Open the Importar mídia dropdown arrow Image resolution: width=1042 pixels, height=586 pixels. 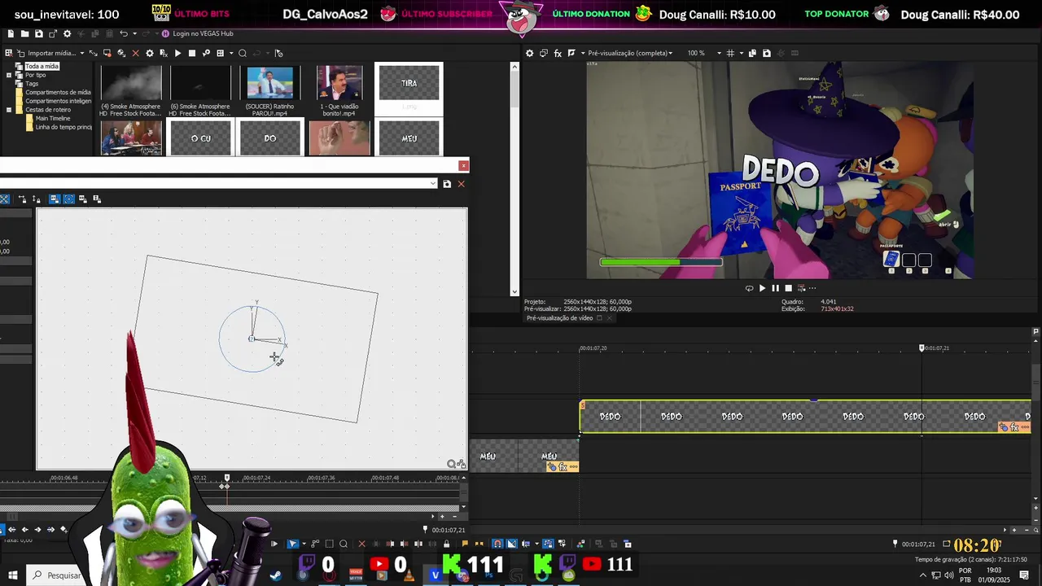pos(82,53)
